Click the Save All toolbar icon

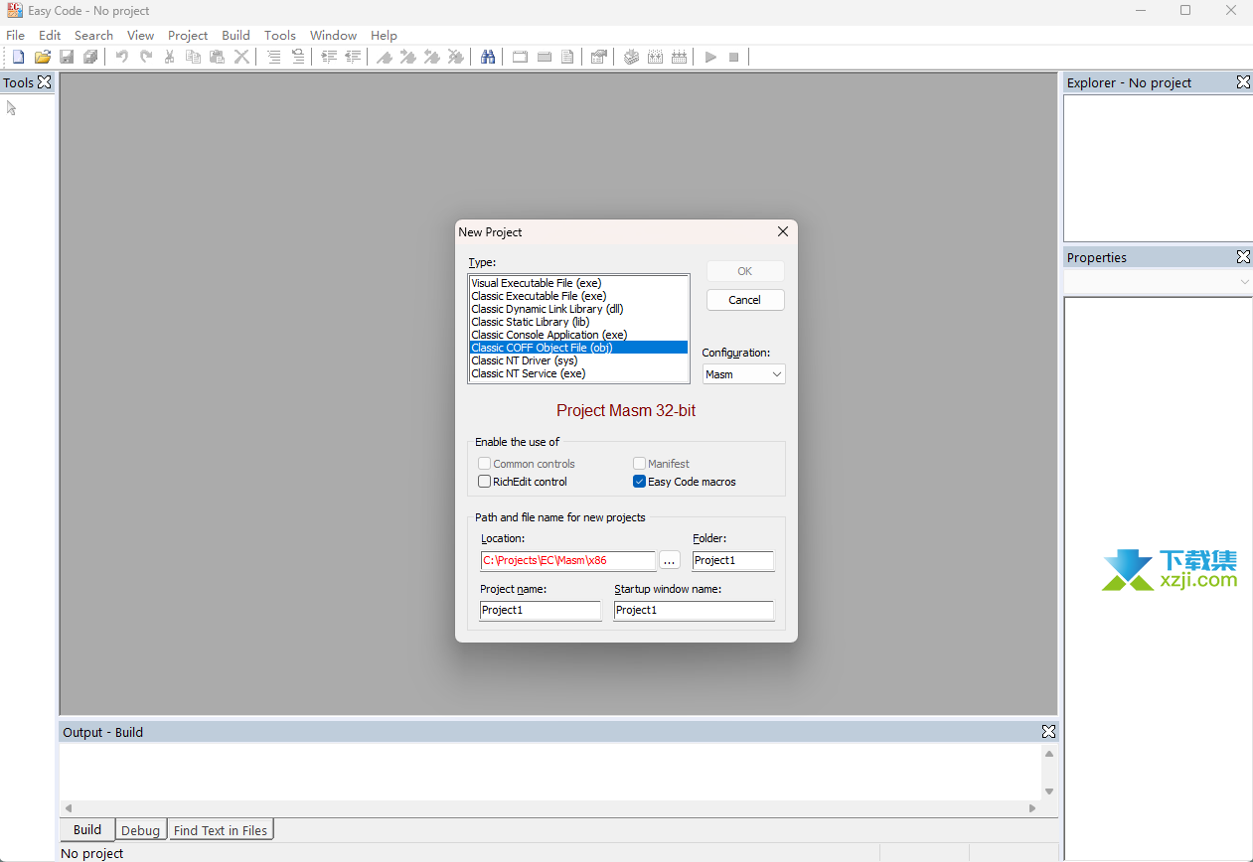[x=90, y=57]
